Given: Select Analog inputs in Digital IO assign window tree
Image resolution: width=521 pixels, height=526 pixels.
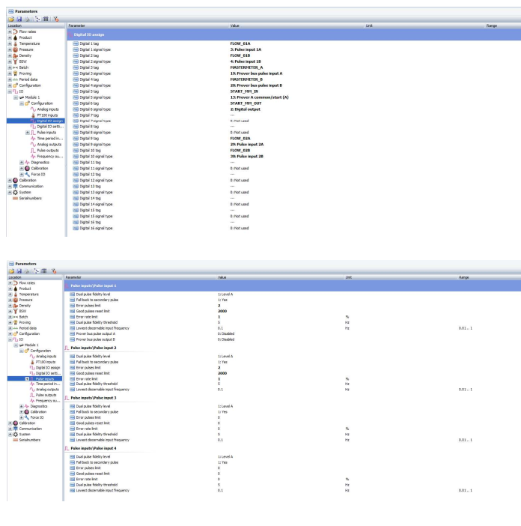Looking at the screenshot, I should pyautogui.click(x=48, y=109).
